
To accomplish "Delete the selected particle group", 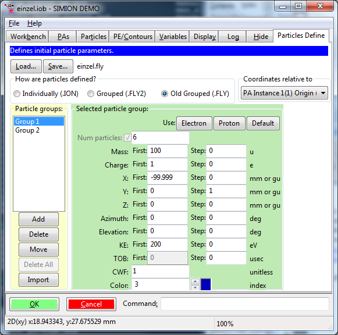I will point(38,234).
